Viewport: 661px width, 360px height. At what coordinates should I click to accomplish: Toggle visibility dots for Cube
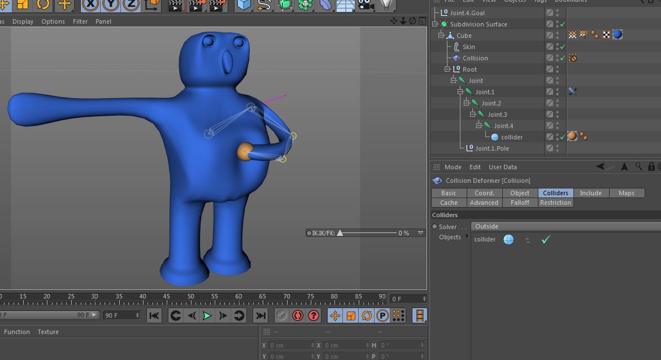point(557,36)
